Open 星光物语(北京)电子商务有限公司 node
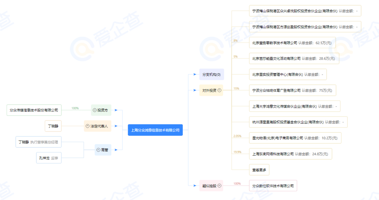Image resolution: width=379 pixels, height=200 pixels. point(295,138)
